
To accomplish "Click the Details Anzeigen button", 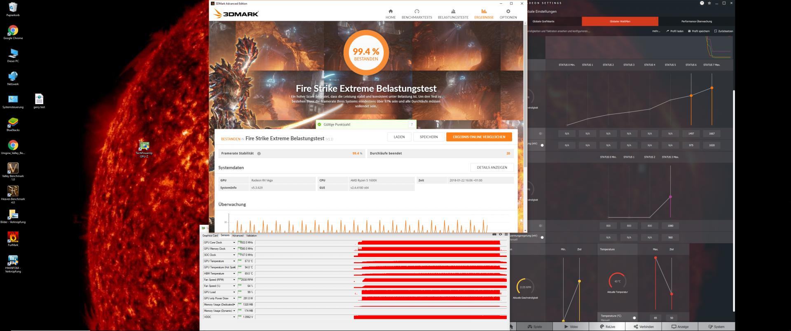I will pyautogui.click(x=492, y=168).
